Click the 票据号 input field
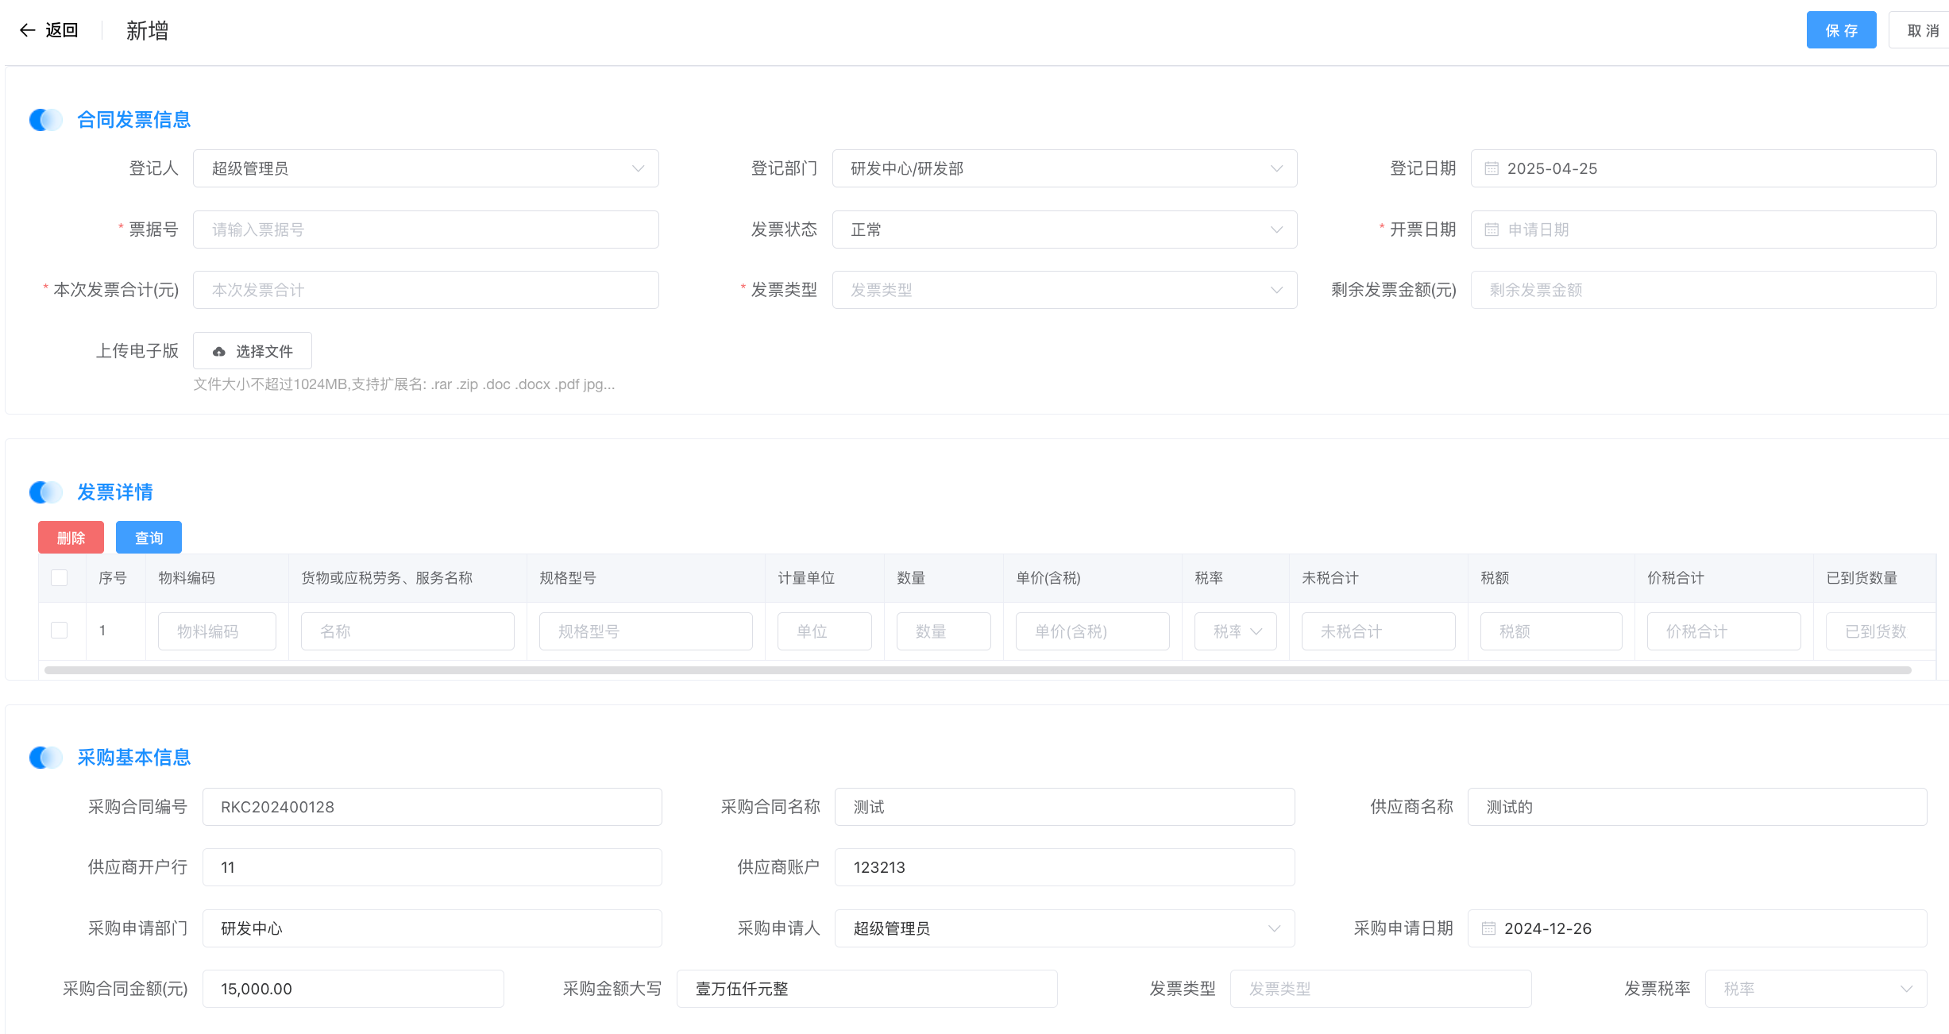 426,230
